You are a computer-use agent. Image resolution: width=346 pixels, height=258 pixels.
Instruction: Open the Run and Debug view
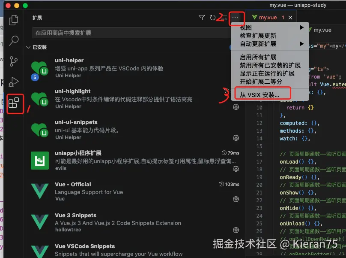click(x=13, y=82)
